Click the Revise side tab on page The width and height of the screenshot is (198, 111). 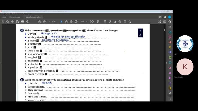pyautogui.click(x=140, y=33)
